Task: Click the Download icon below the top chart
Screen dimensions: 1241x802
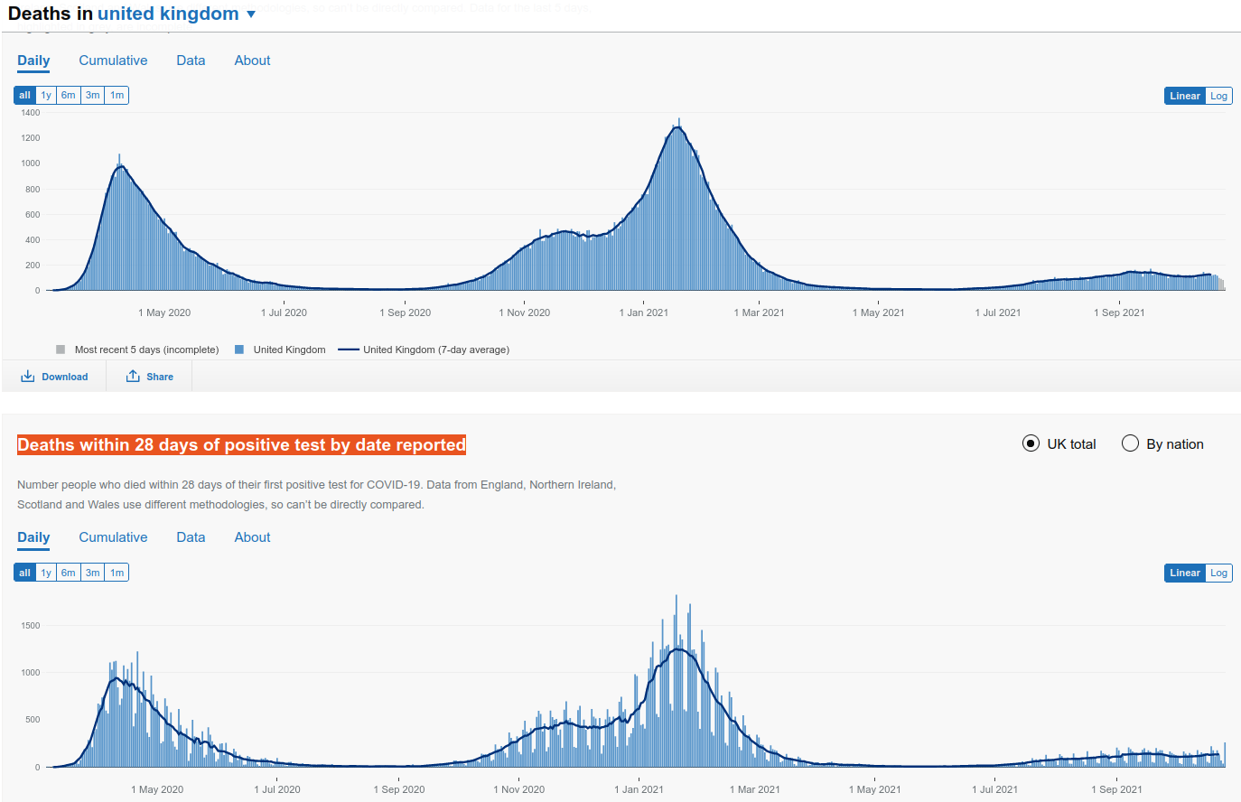Action: (28, 377)
